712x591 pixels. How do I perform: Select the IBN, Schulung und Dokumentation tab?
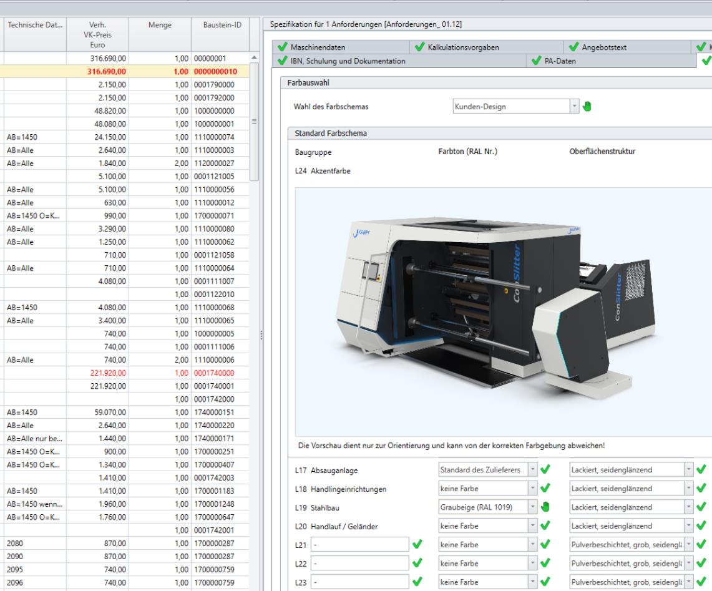tap(348, 61)
